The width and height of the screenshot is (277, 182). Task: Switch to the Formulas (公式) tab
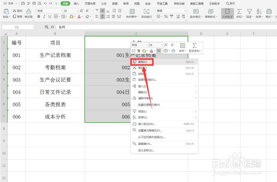tap(104, 4)
